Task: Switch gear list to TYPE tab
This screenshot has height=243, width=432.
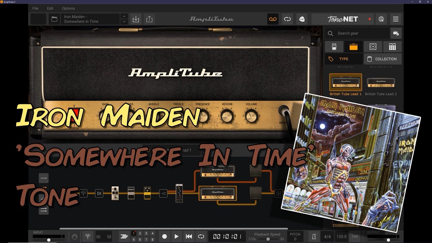Action: 344,59
